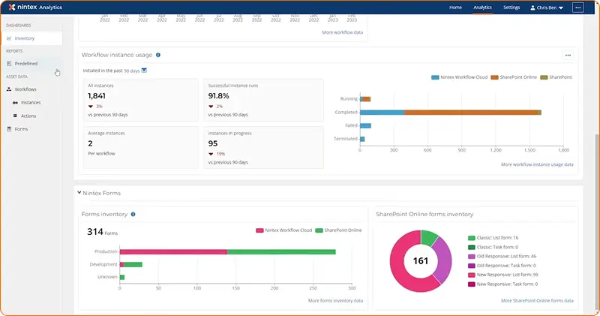Collapse the Nintex Forms section
Image resolution: width=600 pixels, height=316 pixels.
pos(79,193)
